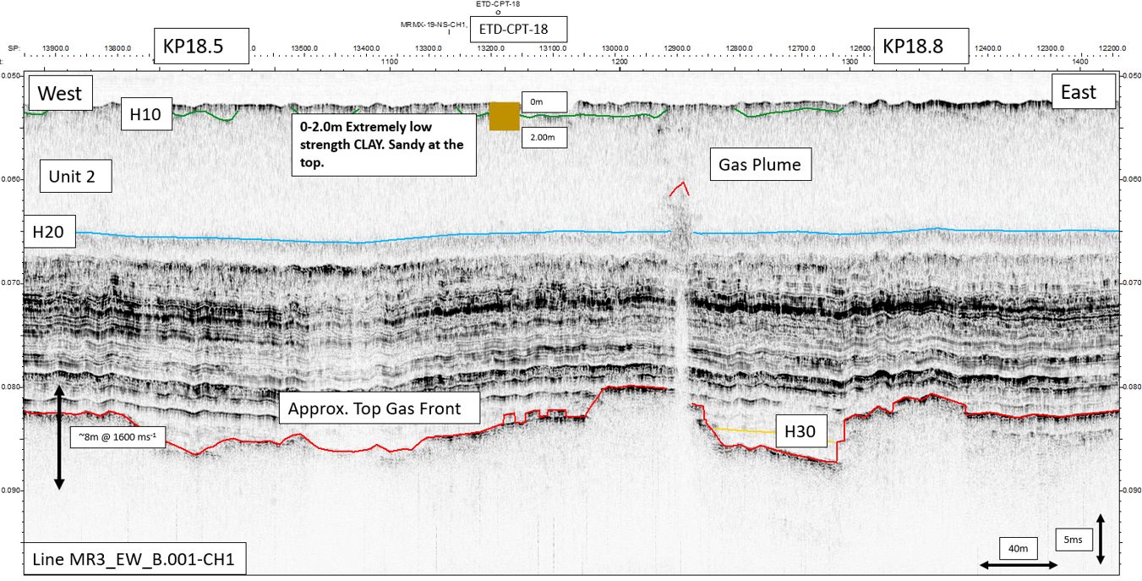Select shot point value 12900.0
1142x581 pixels.
tap(677, 48)
